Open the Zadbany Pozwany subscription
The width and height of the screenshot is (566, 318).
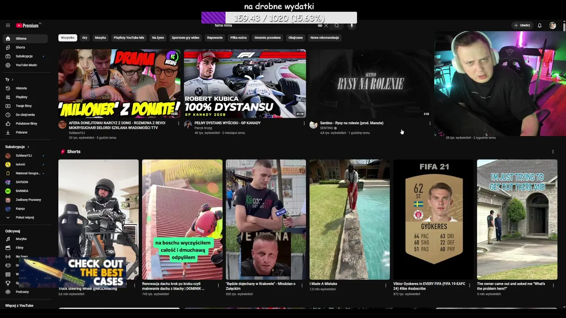coord(26,200)
